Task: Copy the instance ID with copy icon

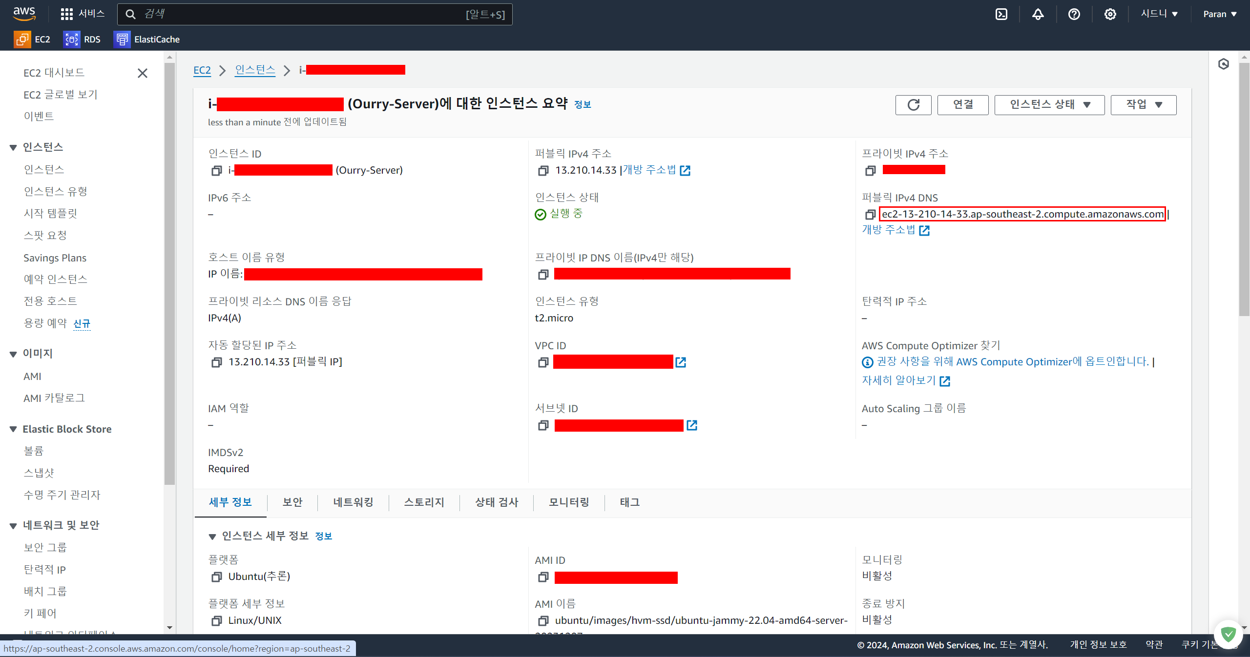Action: [x=216, y=171]
